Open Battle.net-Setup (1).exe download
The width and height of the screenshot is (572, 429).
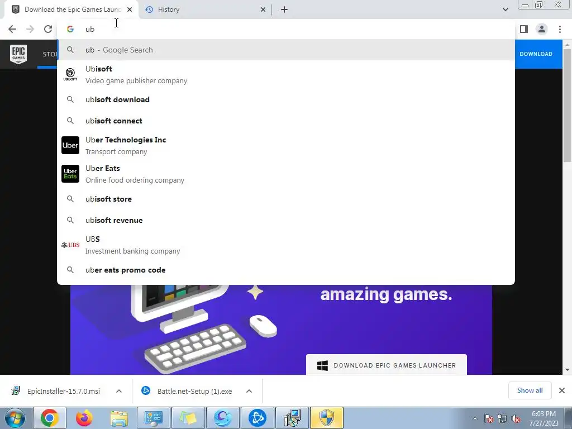click(x=194, y=391)
